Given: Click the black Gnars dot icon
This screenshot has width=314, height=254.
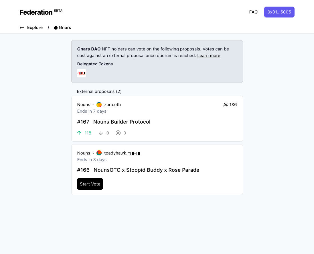Looking at the screenshot, I should coord(56,28).
